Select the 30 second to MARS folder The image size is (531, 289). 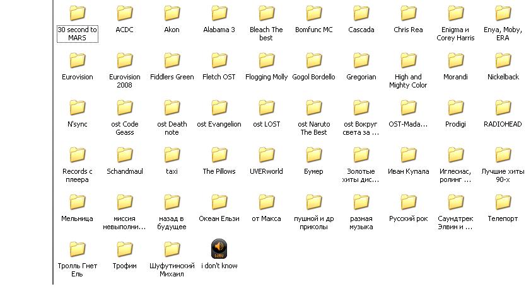coord(78,13)
